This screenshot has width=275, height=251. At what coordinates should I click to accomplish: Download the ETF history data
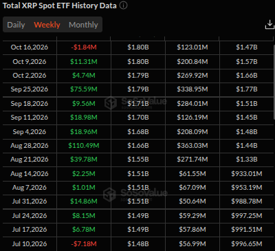click(269, 24)
